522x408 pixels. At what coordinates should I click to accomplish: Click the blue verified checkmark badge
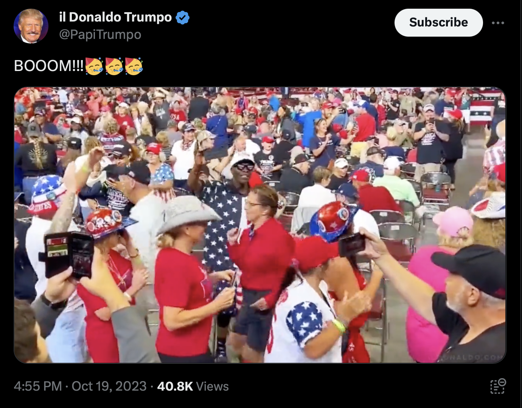(183, 17)
